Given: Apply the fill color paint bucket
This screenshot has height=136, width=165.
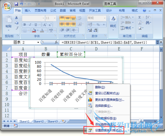Looking at the screenshot, I should pos(34,30).
